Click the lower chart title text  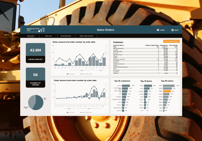pos(75,80)
